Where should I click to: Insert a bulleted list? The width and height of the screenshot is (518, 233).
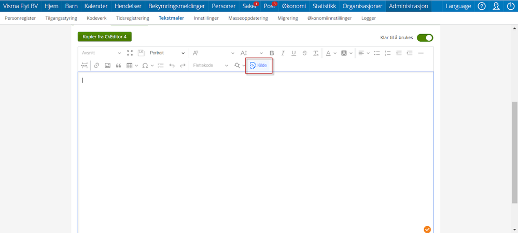377,53
